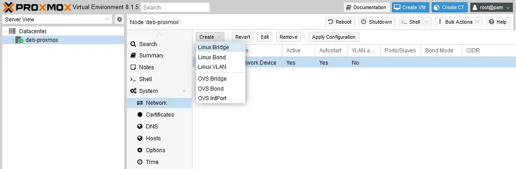
Task: Focus the top Search input field
Action: click(x=175, y=7)
